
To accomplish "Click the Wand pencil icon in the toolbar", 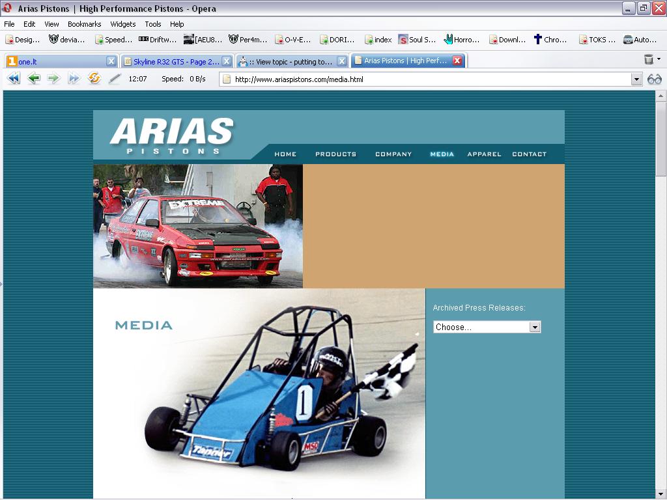I will pyautogui.click(x=115, y=79).
